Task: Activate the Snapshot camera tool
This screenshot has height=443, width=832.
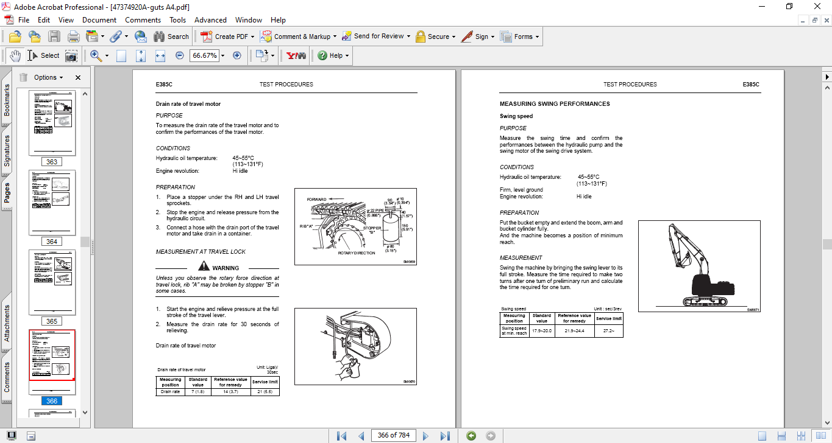Action: 71,55
